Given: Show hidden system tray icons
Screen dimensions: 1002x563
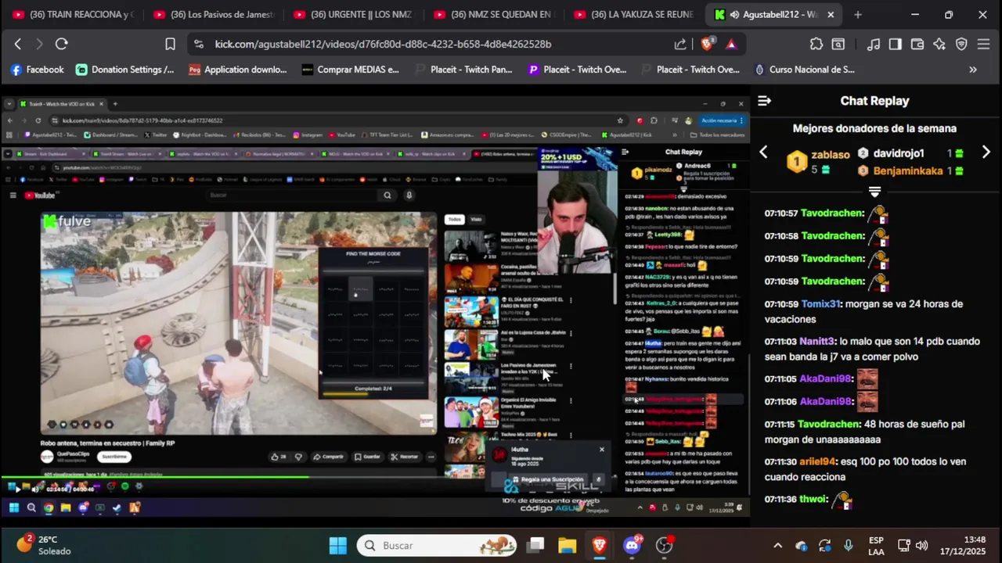Looking at the screenshot, I should 777,546.
